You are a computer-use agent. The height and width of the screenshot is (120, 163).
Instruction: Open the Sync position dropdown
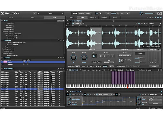[109, 62]
